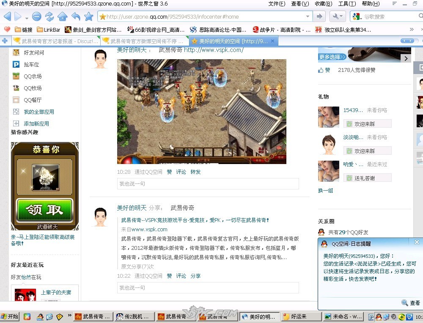Go to the browser Home page icon
The width and height of the screenshot is (423, 323).
[62, 16]
